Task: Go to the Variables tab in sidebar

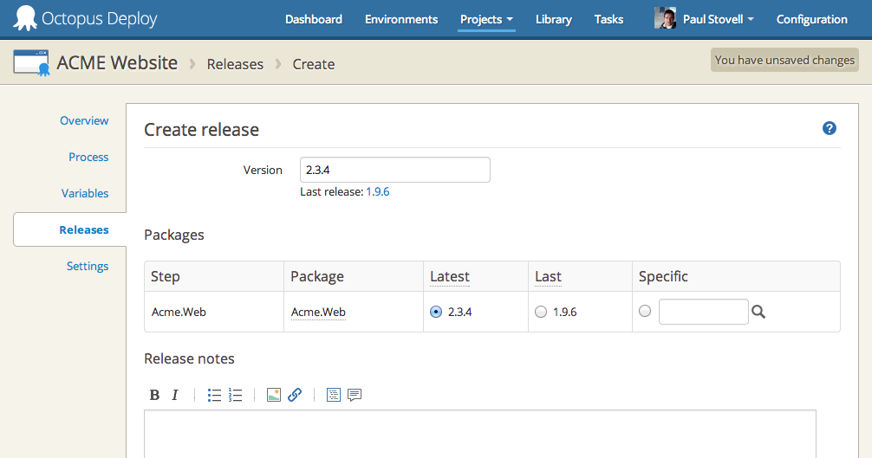Action: (85, 193)
